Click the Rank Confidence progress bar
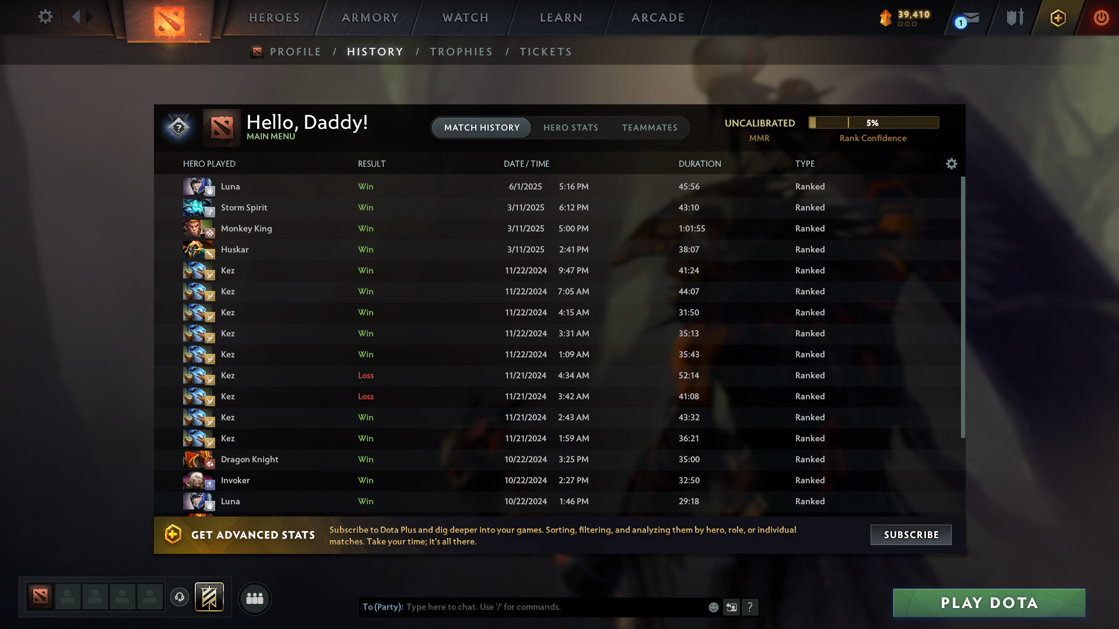This screenshot has height=629, width=1119. point(874,122)
